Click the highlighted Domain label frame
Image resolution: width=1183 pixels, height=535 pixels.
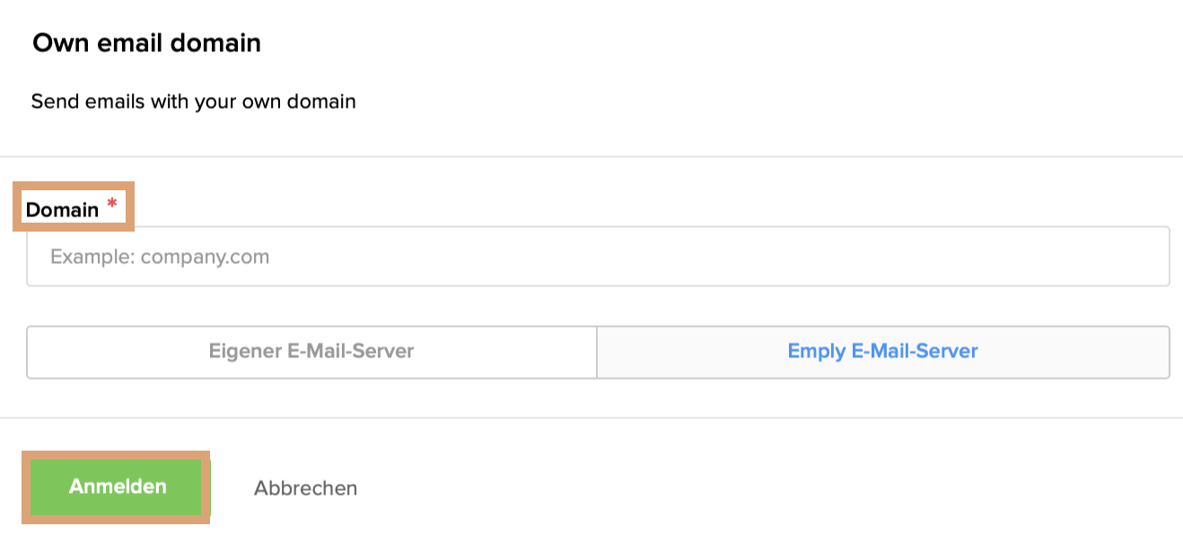[74, 206]
